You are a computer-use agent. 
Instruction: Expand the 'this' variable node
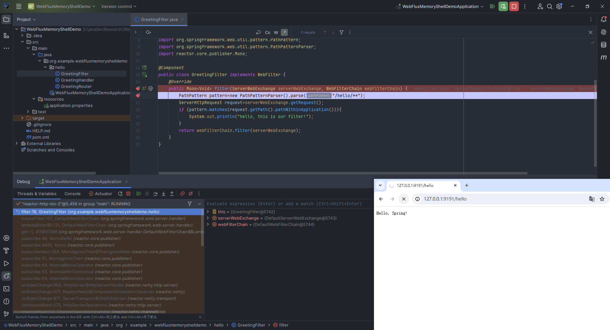click(208, 212)
